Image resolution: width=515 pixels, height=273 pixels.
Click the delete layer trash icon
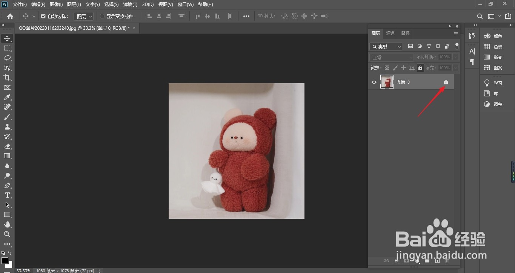tap(447, 261)
